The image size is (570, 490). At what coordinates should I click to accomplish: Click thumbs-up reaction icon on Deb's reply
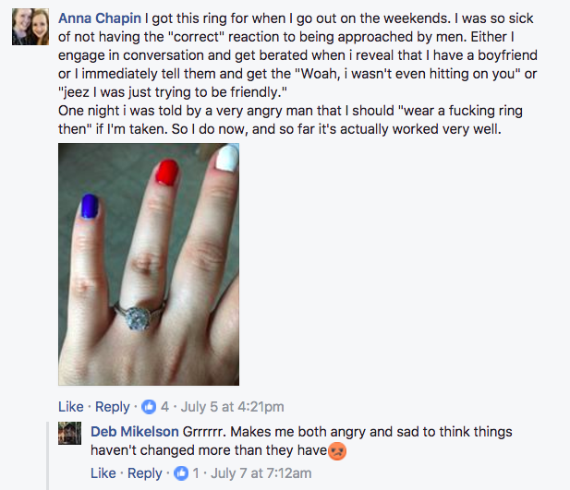pyautogui.click(x=182, y=473)
